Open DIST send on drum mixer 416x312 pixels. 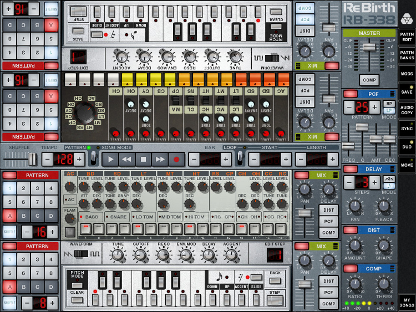pos(328,210)
